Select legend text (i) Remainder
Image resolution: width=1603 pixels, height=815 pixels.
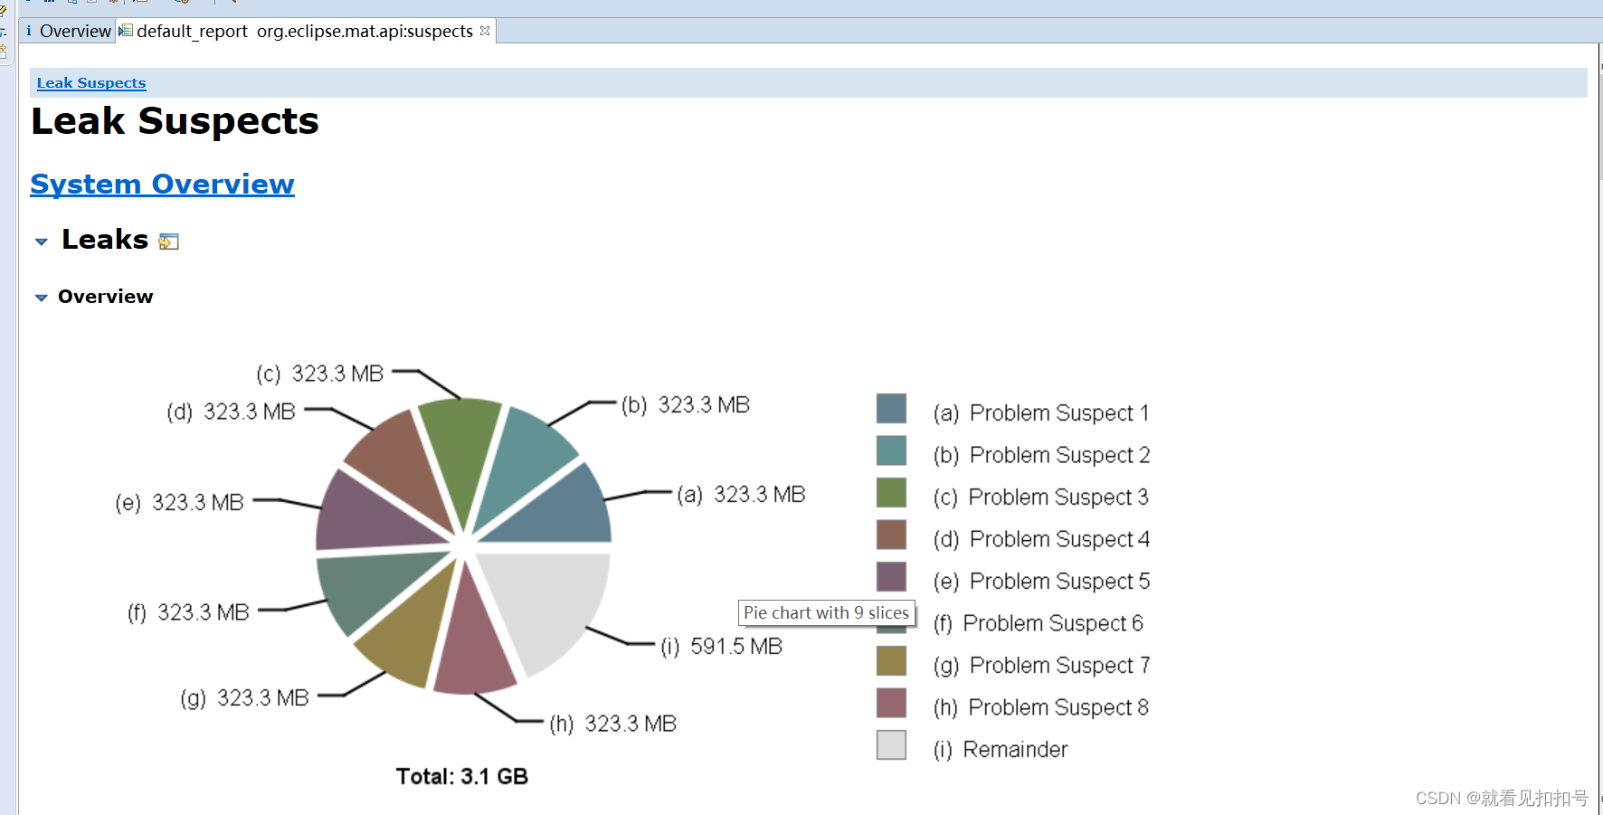point(1001,750)
